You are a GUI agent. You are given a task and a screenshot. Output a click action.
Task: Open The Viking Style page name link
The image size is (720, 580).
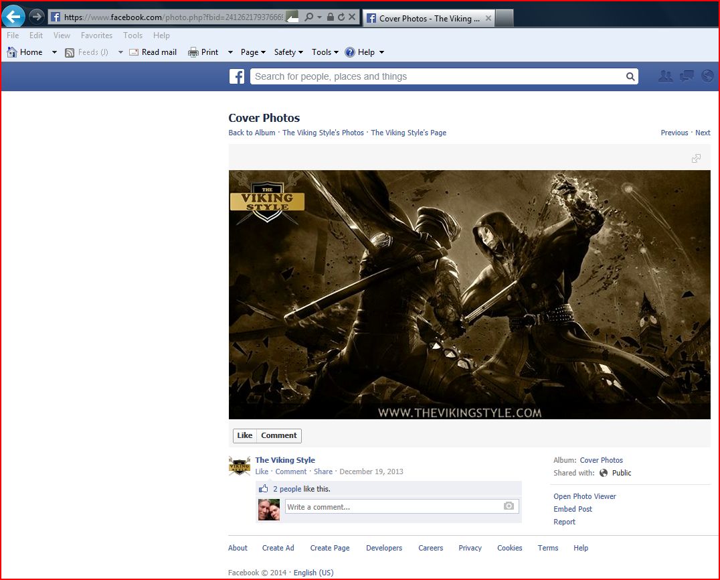[285, 460]
